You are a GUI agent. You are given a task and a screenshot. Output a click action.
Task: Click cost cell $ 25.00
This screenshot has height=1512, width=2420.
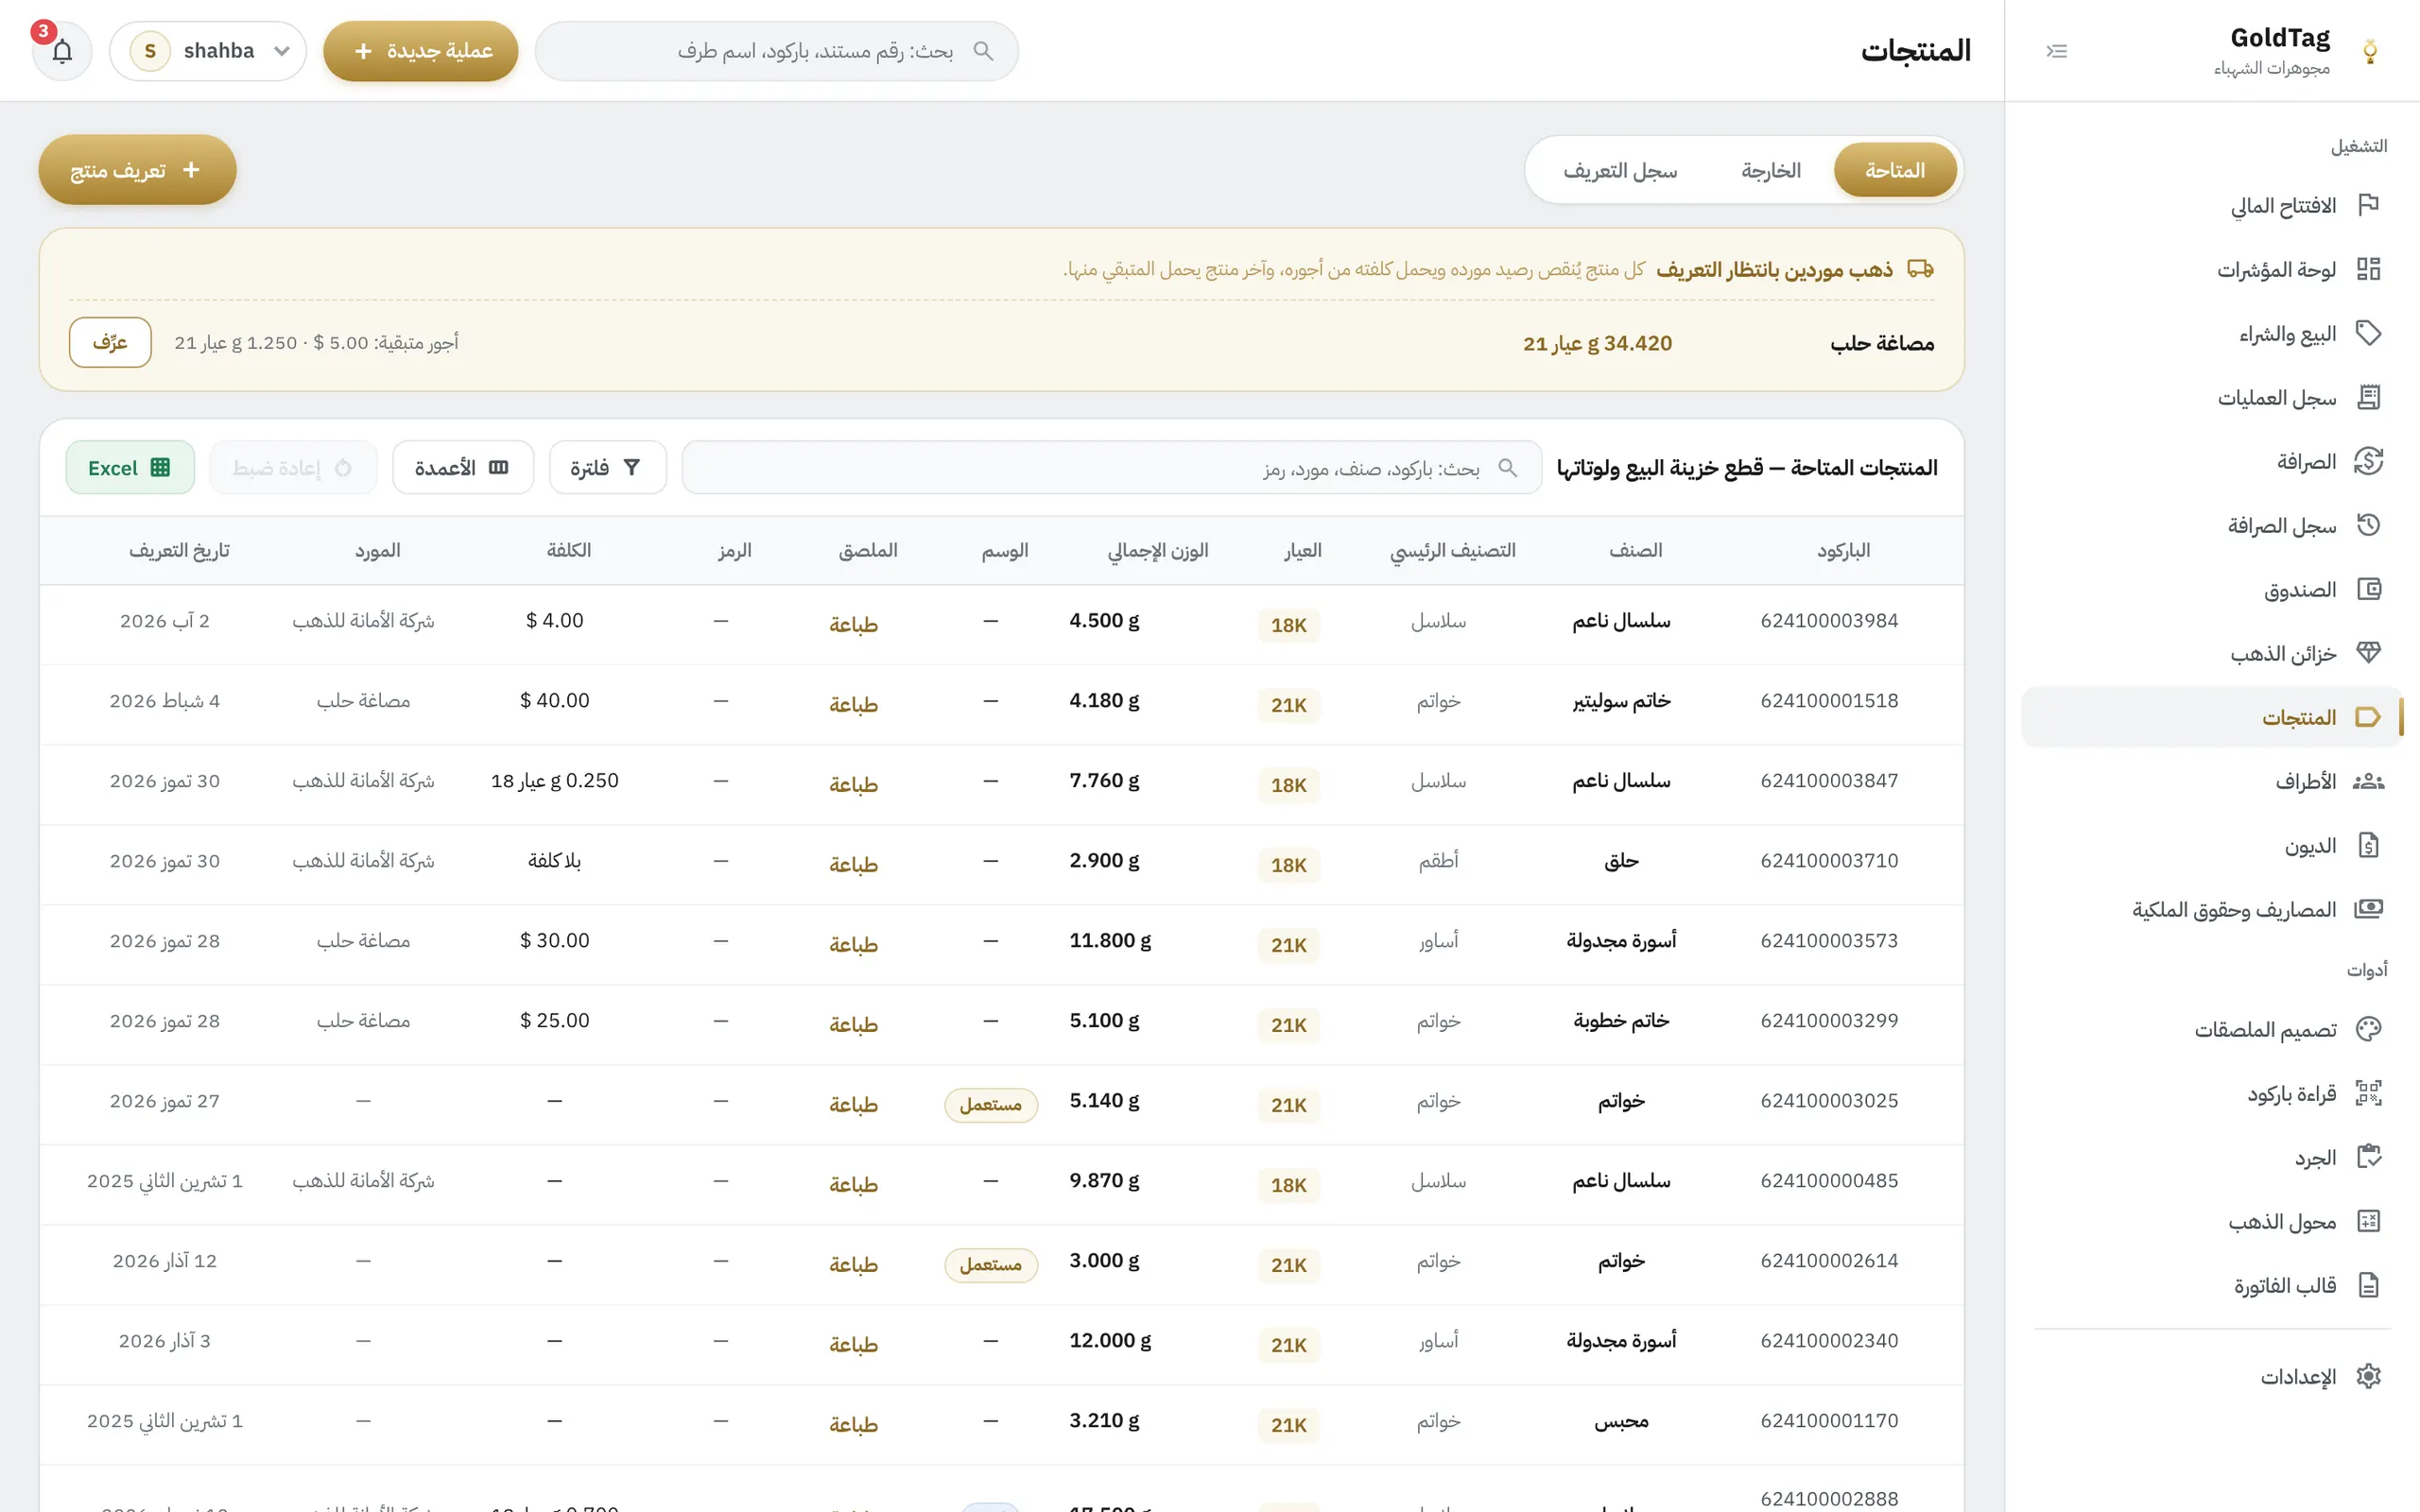555,1020
